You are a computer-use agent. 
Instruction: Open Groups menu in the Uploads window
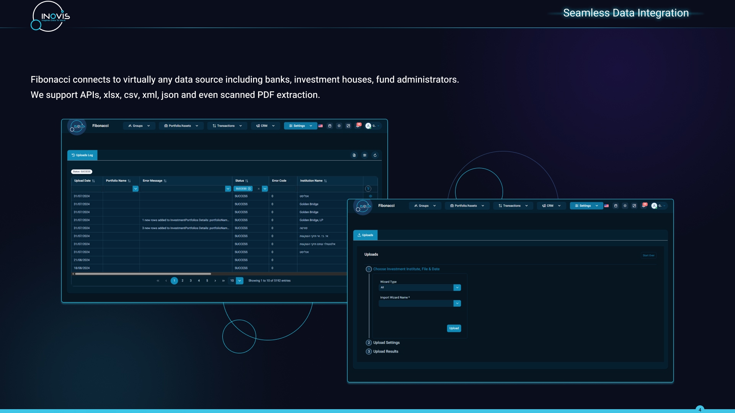425,206
